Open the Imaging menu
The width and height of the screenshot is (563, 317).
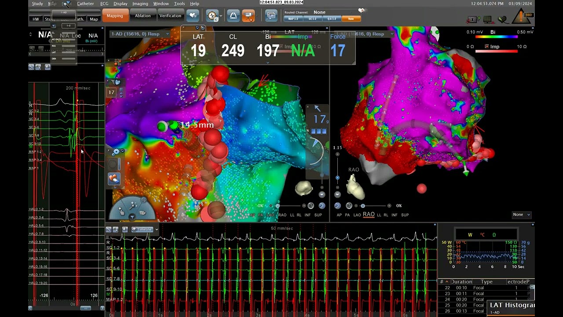coord(140,4)
